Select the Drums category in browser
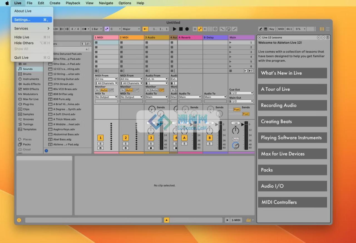Viewport: 356px width, 243px height. coord(27,74)
